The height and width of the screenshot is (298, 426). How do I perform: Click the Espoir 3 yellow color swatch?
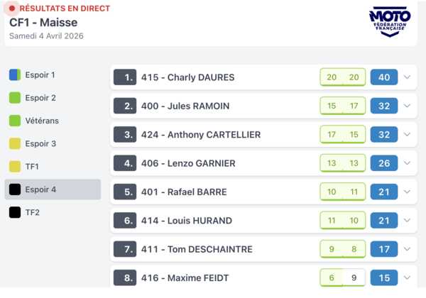pos(14,143)
